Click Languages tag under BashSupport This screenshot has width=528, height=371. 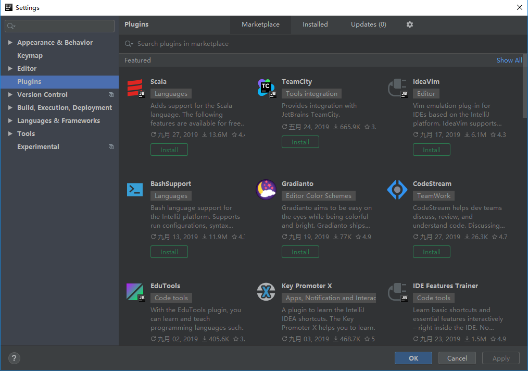[x=171, y=196]
